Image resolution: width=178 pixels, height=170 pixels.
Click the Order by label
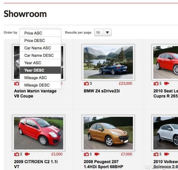tap(10, 32)
